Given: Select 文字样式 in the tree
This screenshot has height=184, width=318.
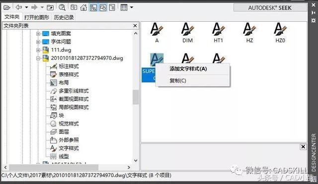Looking at the screenshot, I should [x=69, y=148].
